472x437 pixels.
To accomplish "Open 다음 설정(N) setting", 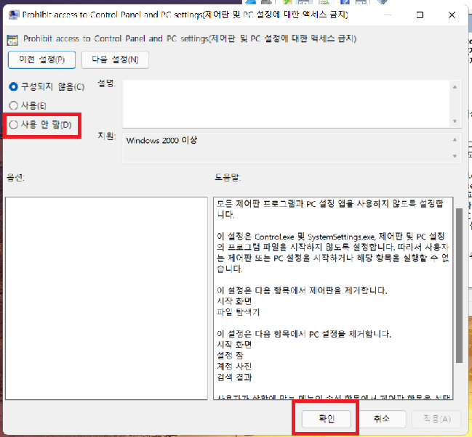I will tap(115, 60).
